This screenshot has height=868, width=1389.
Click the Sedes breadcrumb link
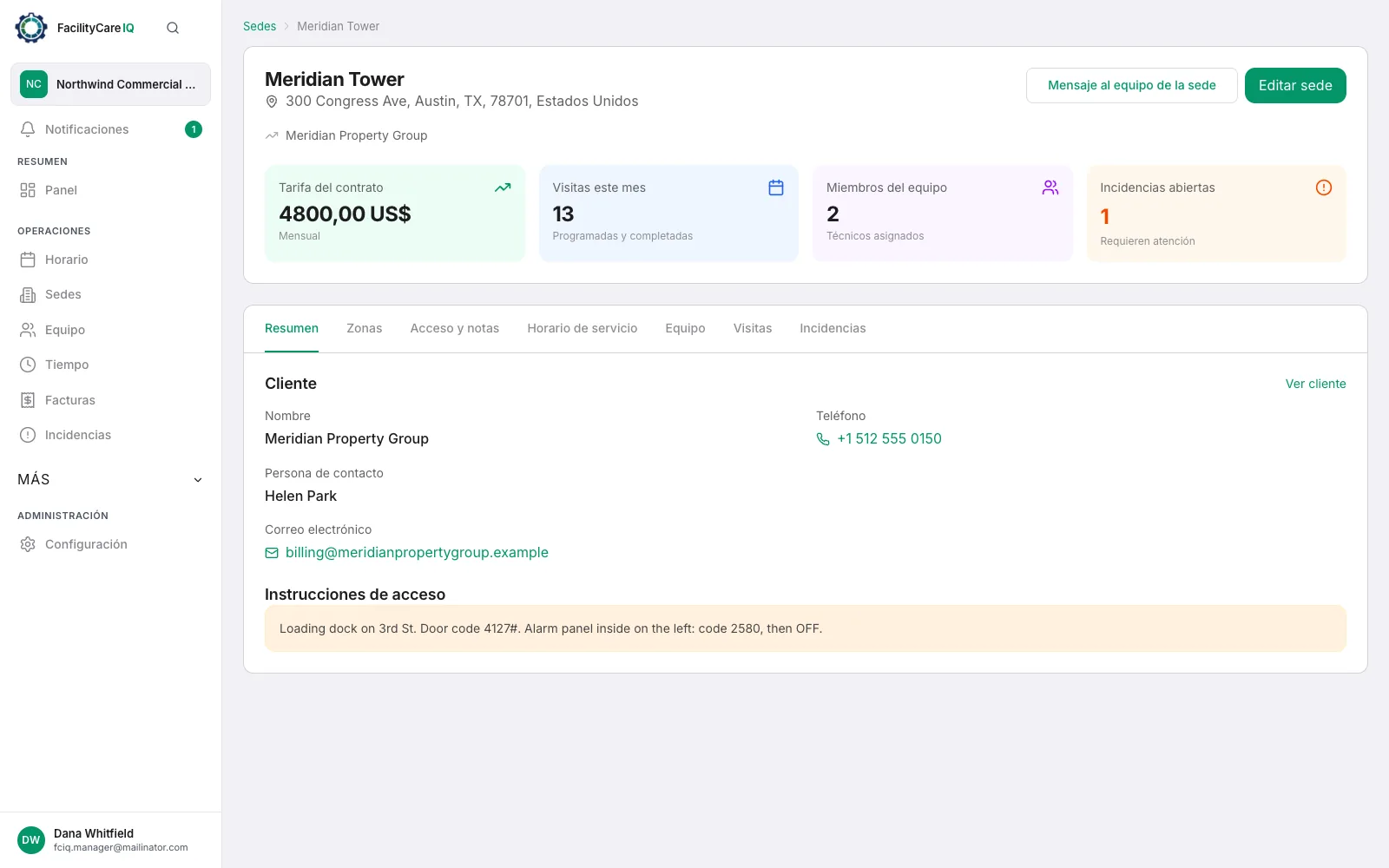pyautogui.click(x=260, y=26)
